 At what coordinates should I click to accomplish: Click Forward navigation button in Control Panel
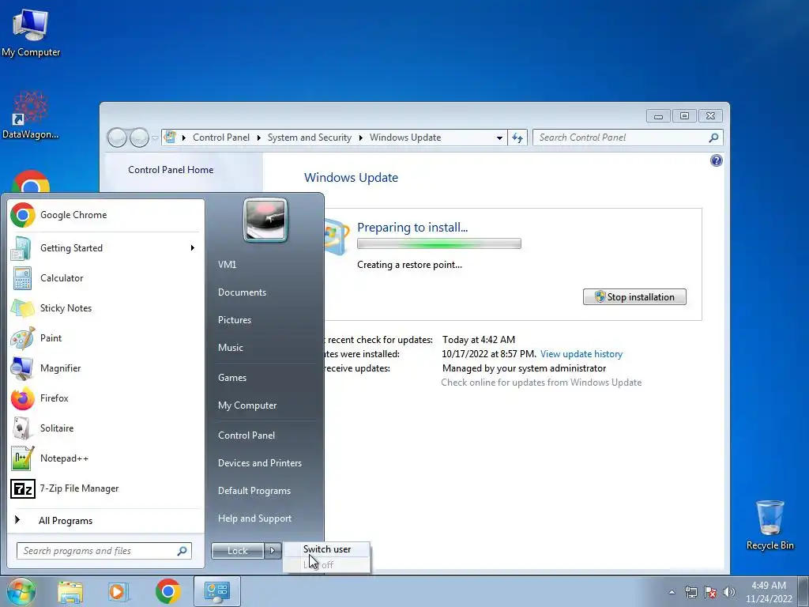[139, 138]
